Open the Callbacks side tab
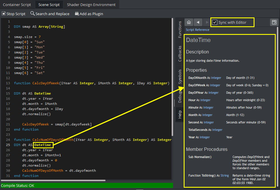The height and width of the screenshot is (190, 280). tap(180, 53)
